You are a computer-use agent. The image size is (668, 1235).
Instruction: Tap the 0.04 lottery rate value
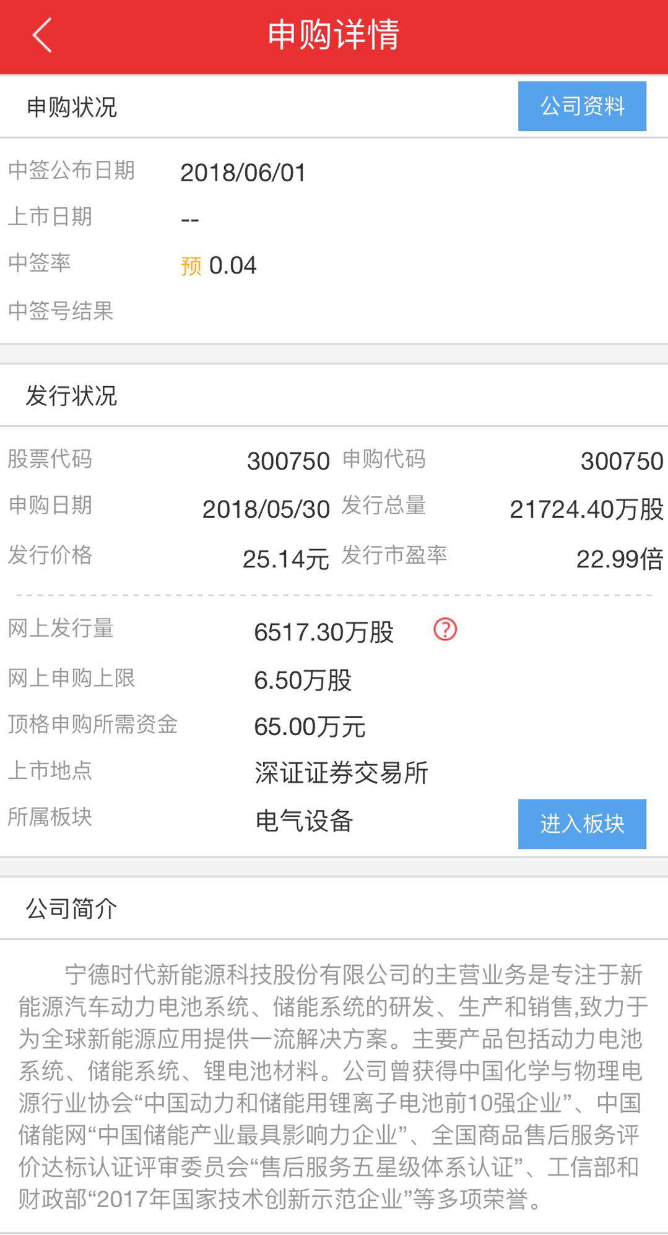pos(233,265)
